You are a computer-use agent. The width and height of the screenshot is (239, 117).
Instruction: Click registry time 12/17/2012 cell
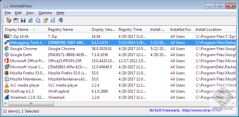(132, 61)
